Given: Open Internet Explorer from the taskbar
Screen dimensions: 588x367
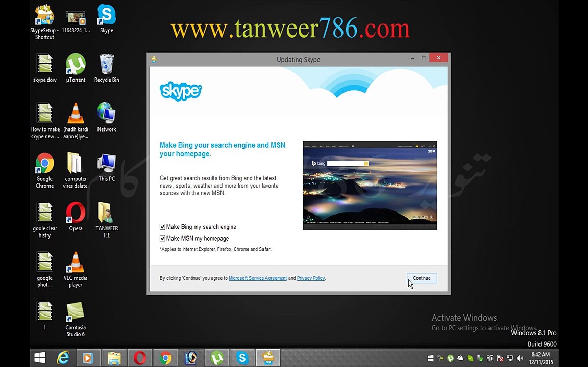Looking at the screenshot, I should point(63,358).
